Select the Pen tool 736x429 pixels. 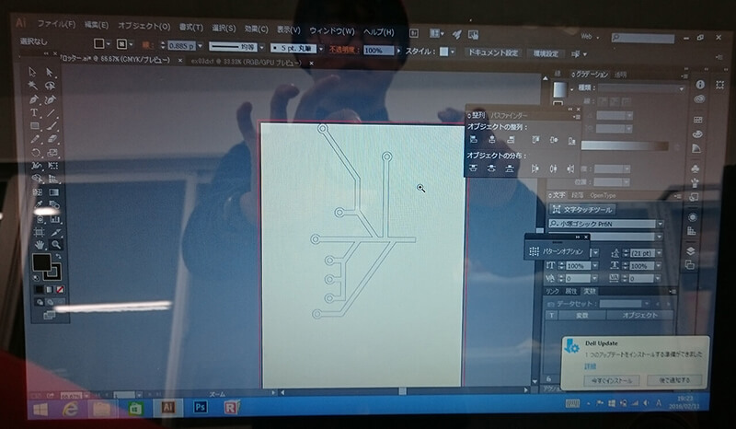pos(33,99)
